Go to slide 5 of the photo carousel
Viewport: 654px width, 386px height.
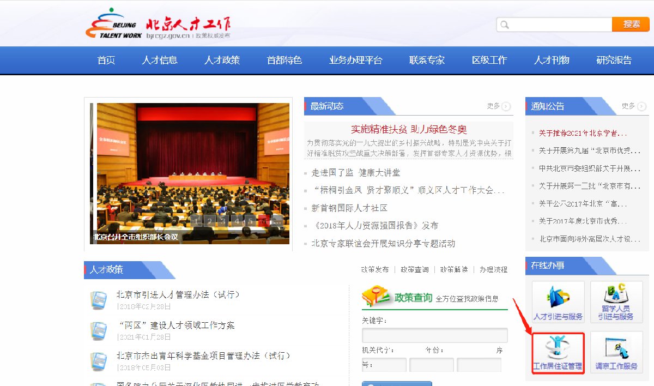coord(250,221)
